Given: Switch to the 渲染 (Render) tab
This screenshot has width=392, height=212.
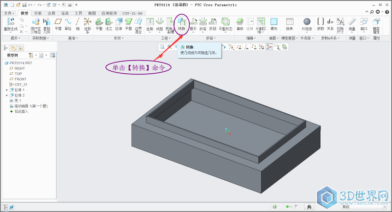Looking at the screenshot, I should click(65, 13).
